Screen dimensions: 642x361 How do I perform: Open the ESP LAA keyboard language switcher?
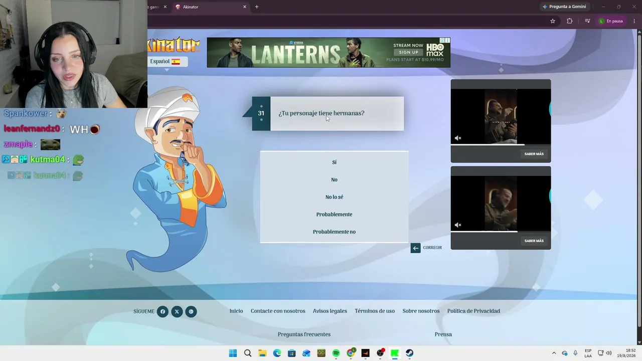coord(588,353)
